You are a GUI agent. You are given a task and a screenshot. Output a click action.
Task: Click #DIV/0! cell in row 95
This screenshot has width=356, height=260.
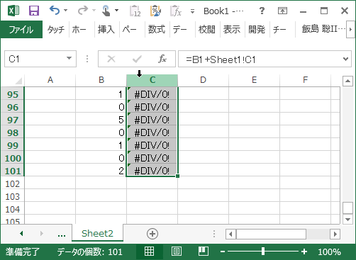tap(152, 94)
